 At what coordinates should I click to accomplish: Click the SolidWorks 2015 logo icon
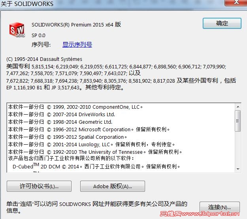tap(17, 30)
